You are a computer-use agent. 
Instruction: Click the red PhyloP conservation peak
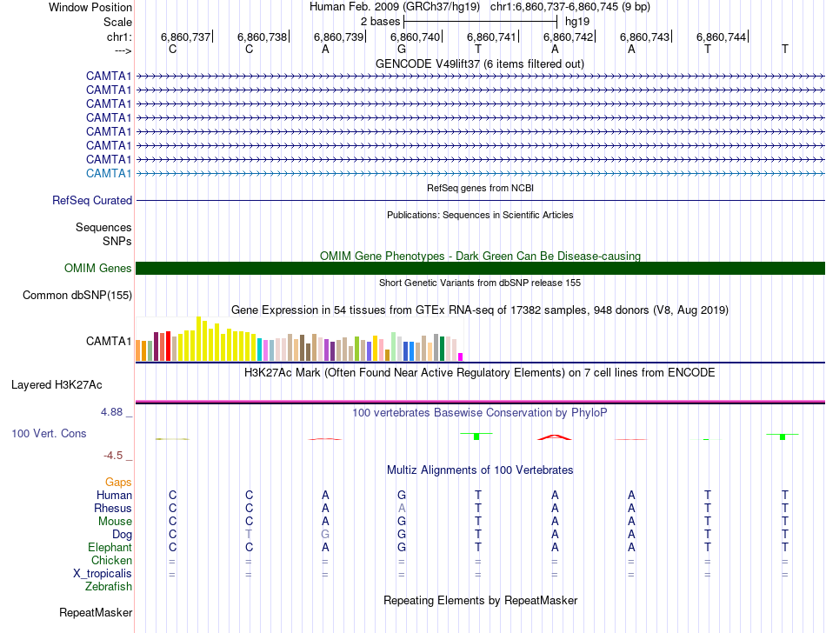(555, 436)
